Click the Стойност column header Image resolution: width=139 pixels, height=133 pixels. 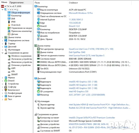73,3
